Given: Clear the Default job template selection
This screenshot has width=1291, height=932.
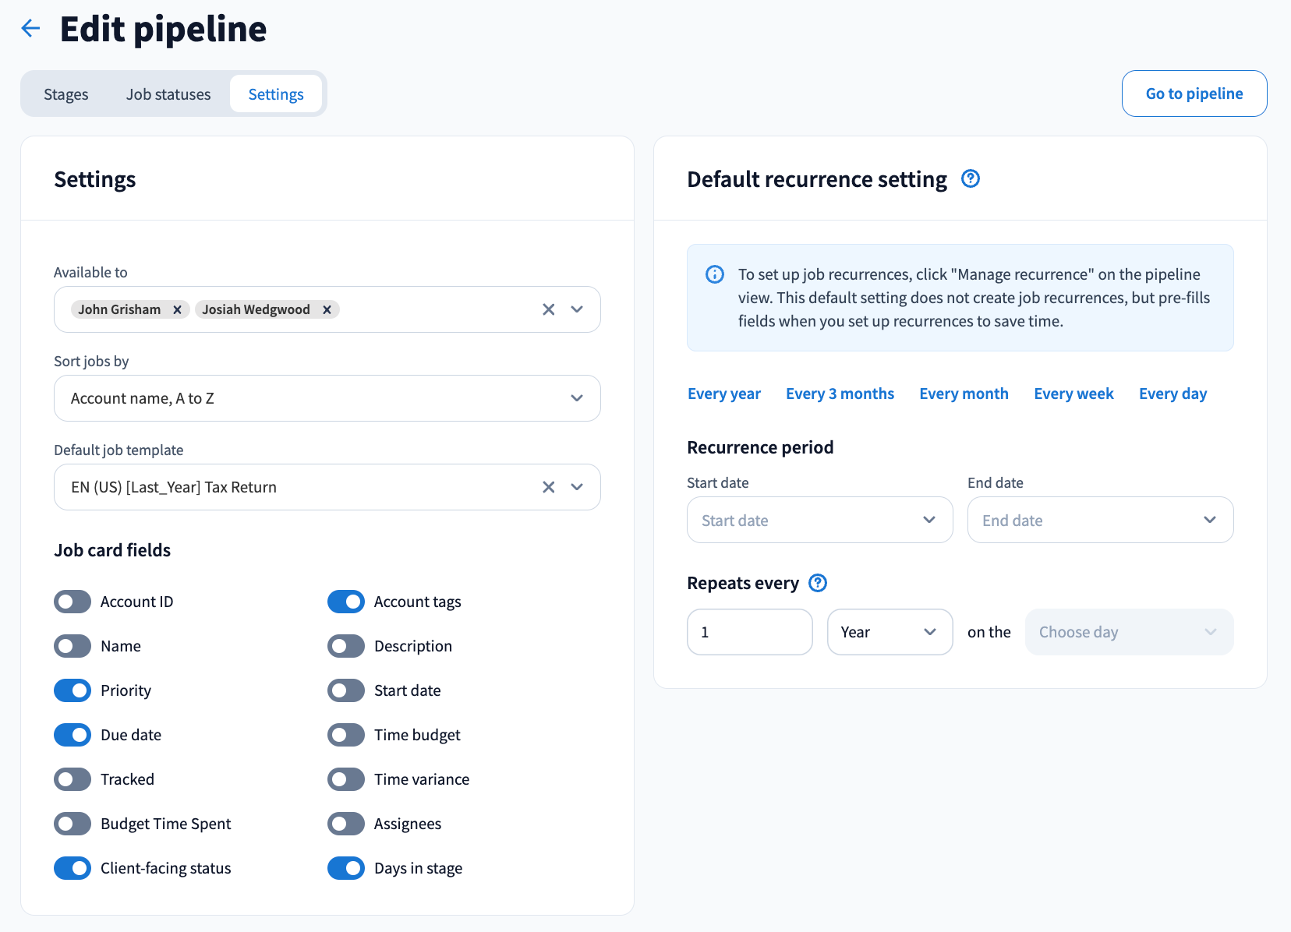Looking at the screenshot, I should coord(548,487).
